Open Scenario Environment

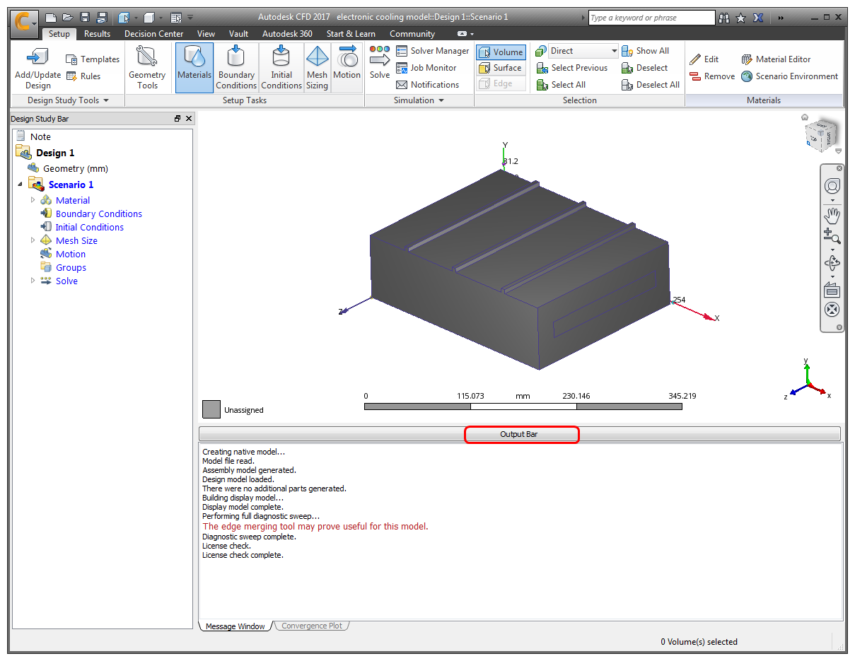pos(789,76)
